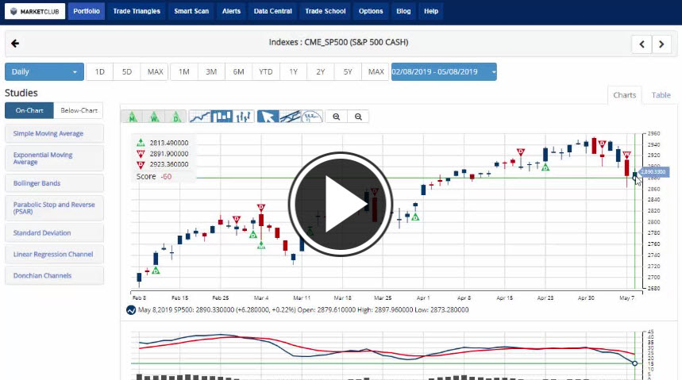This screenshot has width=682, height=380.
Task: Switch to candlestick chart type
Action: (x=222, y=117)
